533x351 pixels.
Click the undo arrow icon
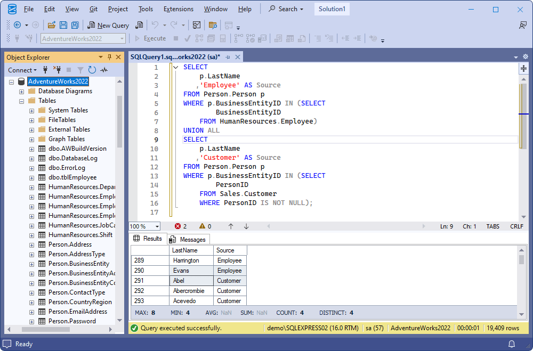[155, 25]
